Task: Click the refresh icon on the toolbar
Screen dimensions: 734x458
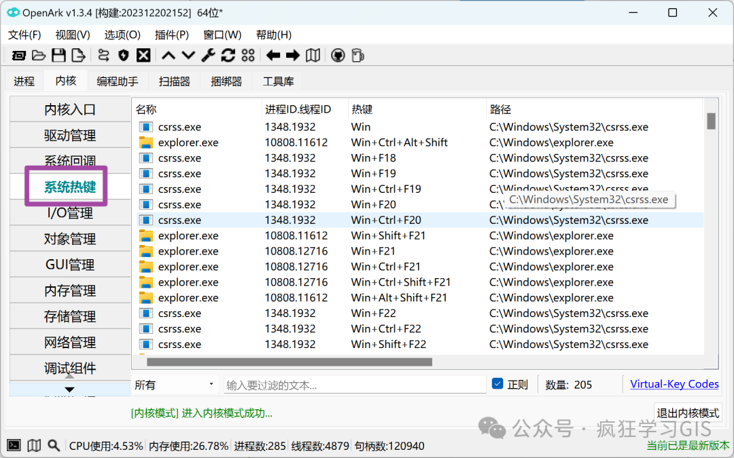Action: (x=227, y=55)
